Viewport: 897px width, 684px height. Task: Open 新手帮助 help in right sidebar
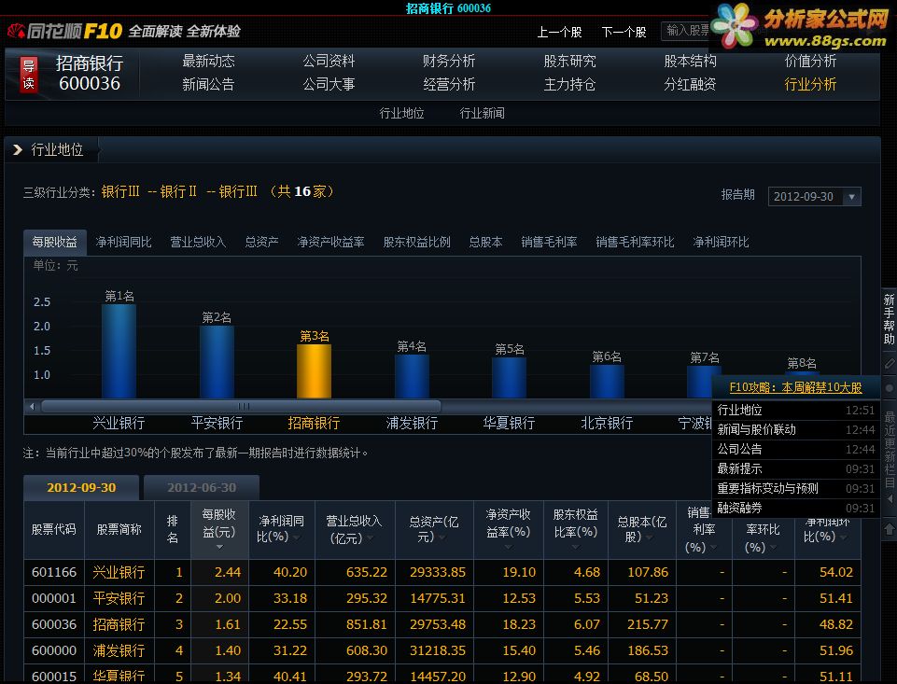pos(889,320)
